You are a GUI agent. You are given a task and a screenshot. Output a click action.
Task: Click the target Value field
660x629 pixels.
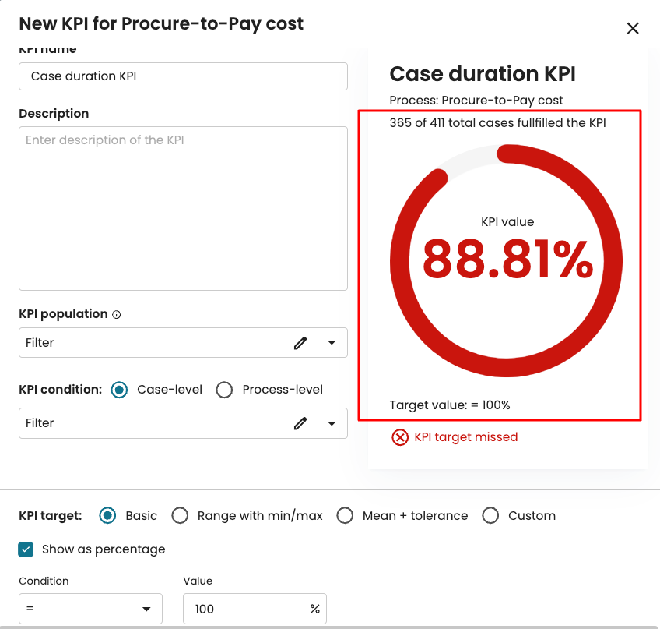(x=245, y=609)
